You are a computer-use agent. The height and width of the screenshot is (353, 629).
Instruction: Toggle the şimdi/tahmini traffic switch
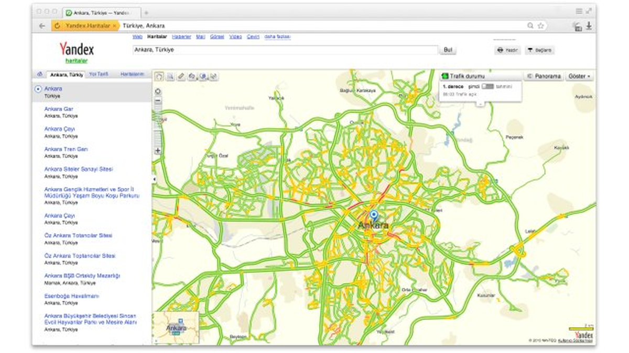(x=487, y=86)
